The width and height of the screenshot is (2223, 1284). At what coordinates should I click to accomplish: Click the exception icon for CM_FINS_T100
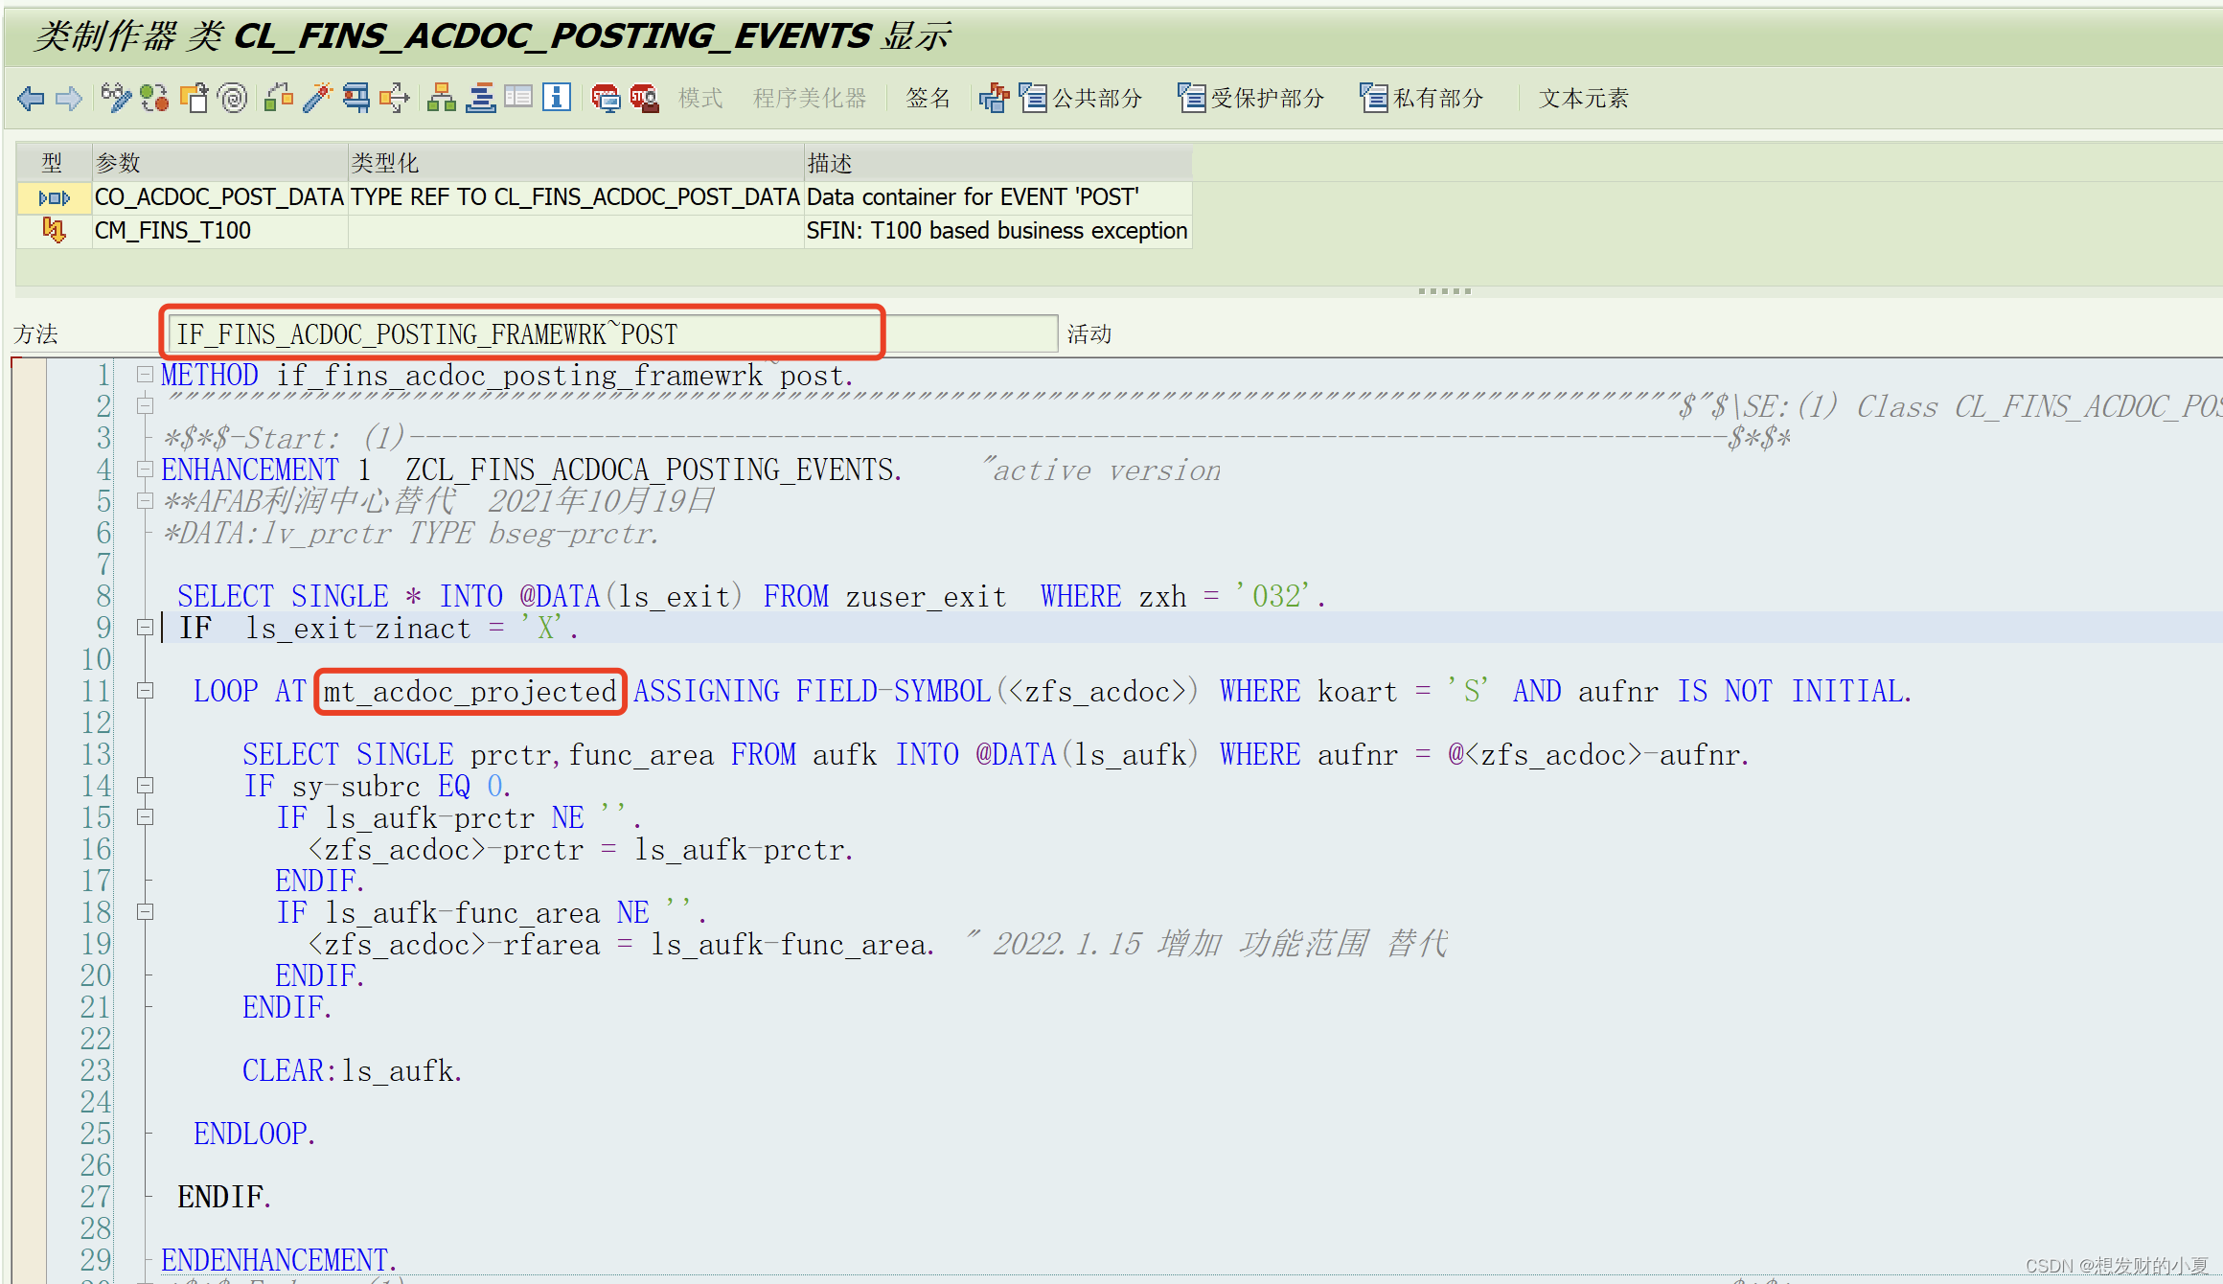tap(55, 230)
